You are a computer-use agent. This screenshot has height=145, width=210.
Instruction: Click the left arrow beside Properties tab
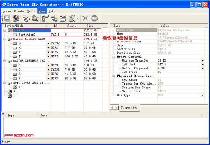(x=112, y=107)
